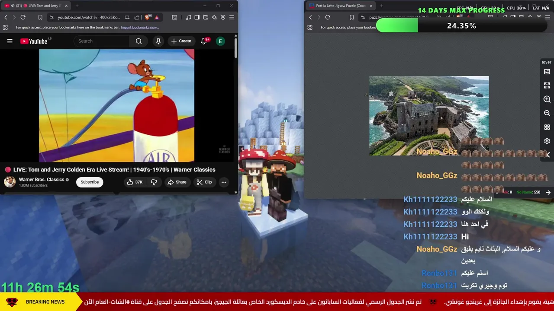
Task: Go back in the YouTube browser window
Action: (x=6, y=17)
